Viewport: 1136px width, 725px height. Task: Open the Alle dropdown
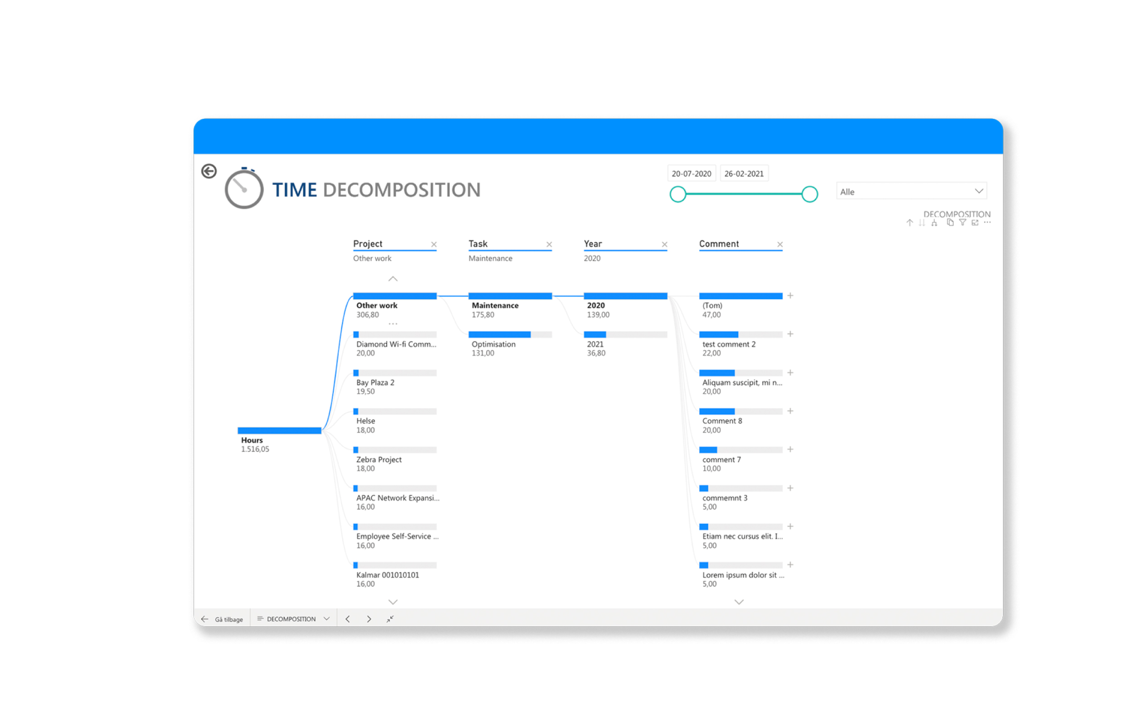911,192
